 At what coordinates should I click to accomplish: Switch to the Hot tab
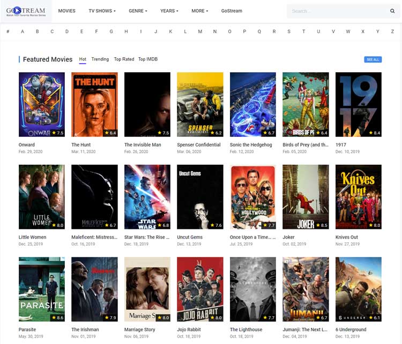(83, 59)
